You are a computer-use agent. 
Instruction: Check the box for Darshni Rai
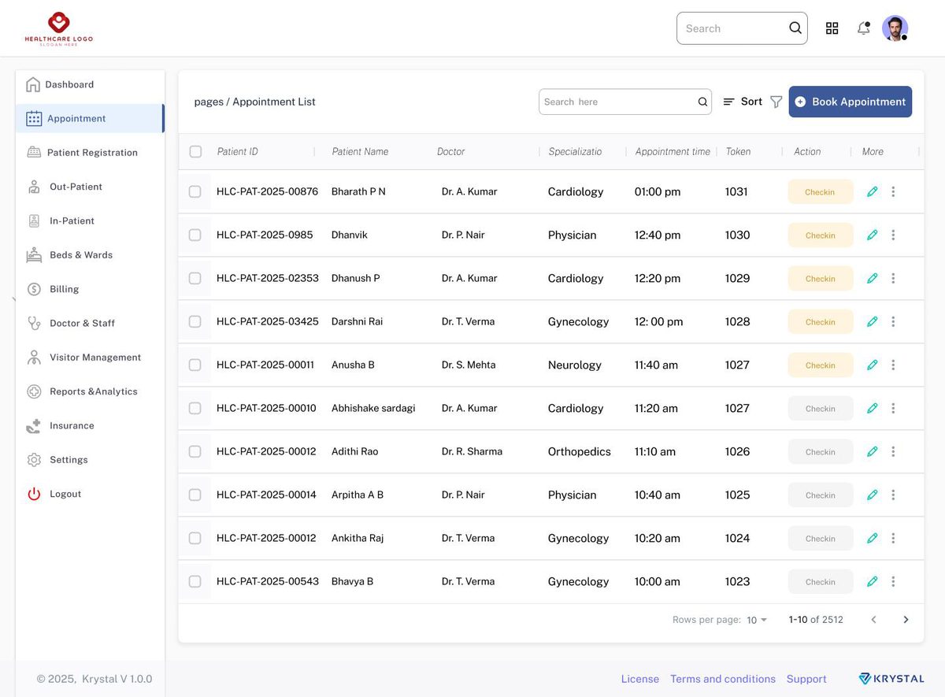[195, 321]
